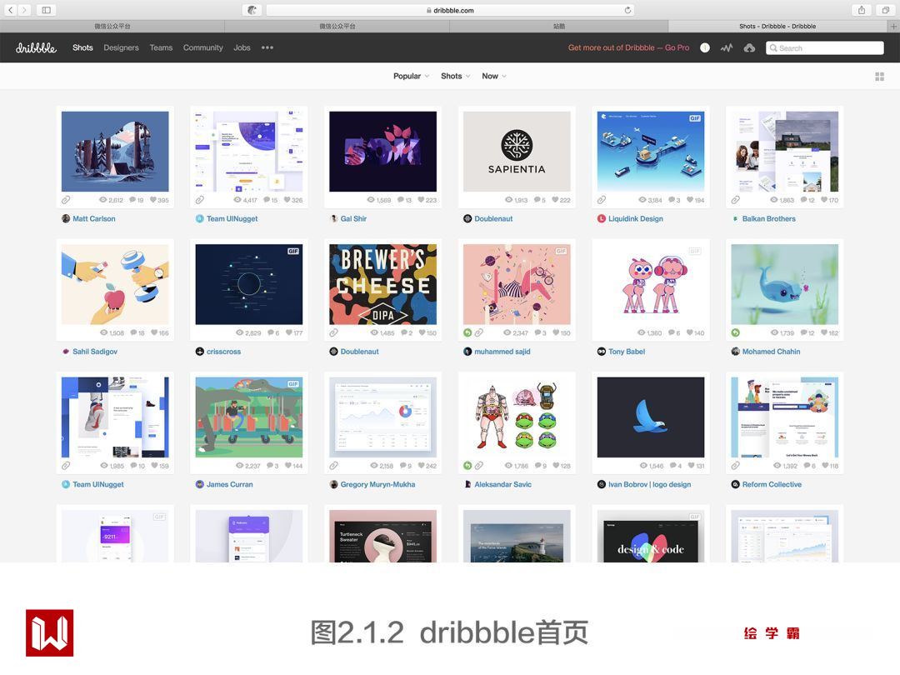Viewport: 900px width, 675px height.
Task: Open the Liquidink Design profile link
Action: pos(635,218)
